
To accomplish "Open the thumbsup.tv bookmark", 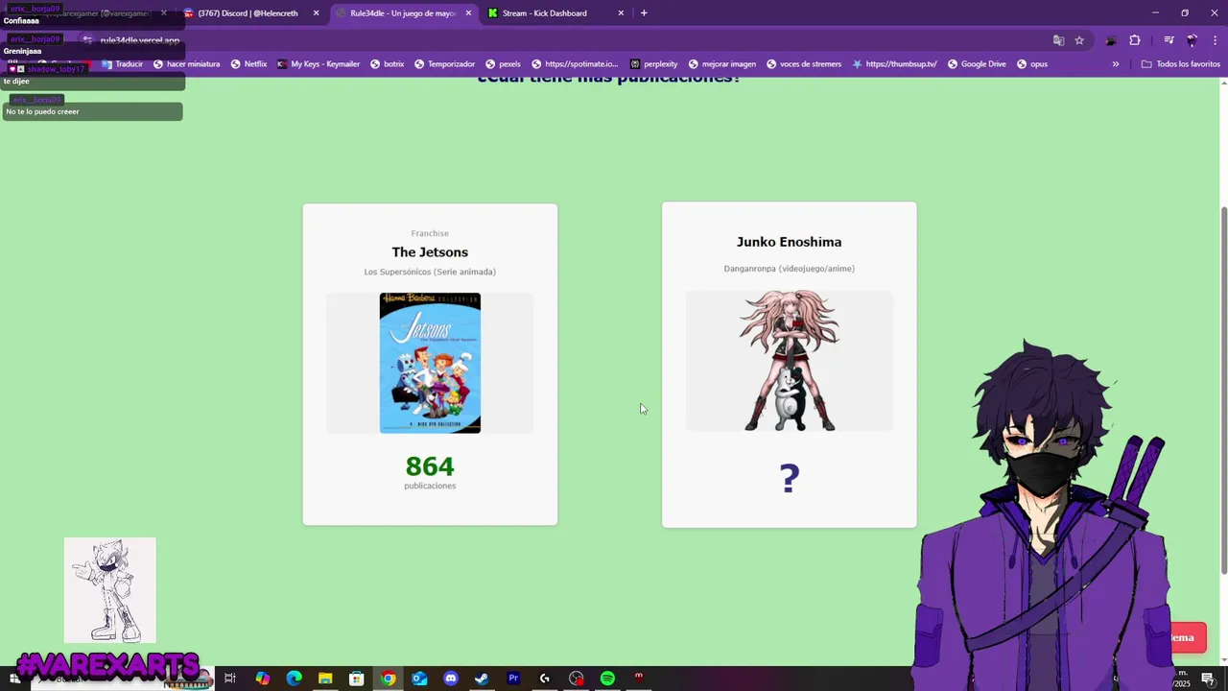I will (x=894, y=64).
